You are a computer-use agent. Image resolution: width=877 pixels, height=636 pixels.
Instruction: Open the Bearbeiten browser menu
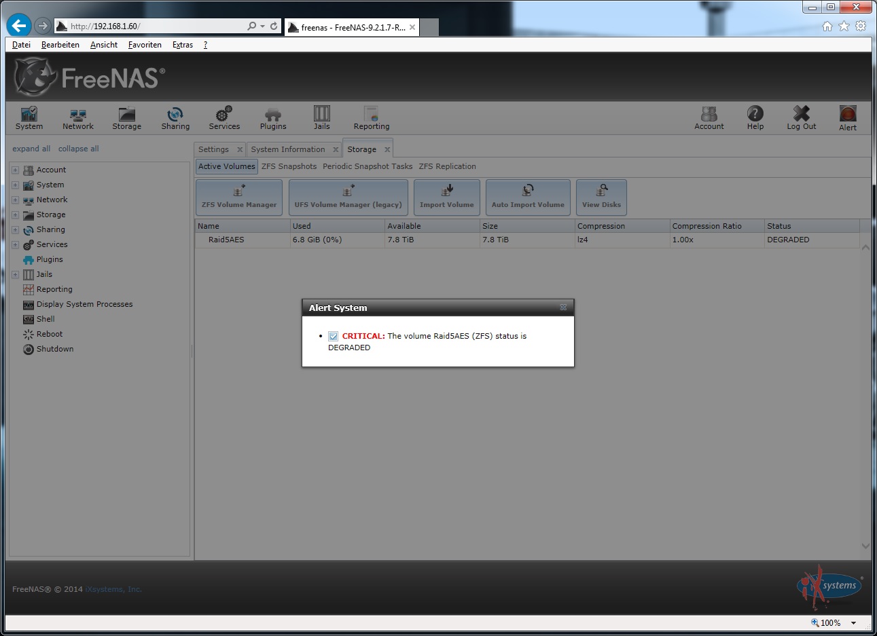[60, 45]
